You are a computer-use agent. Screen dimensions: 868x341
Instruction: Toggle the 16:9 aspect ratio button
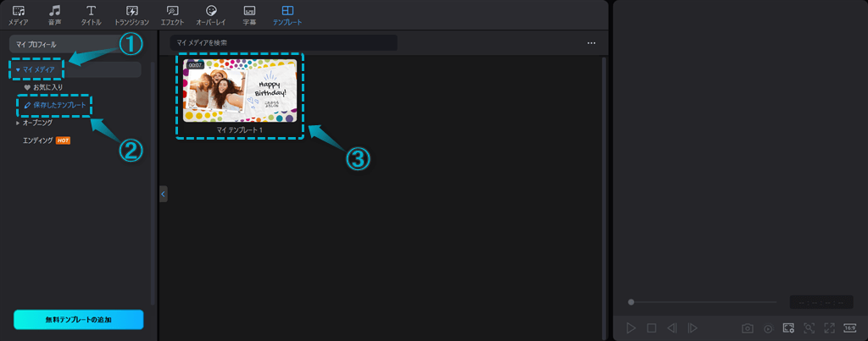[851, 327]
